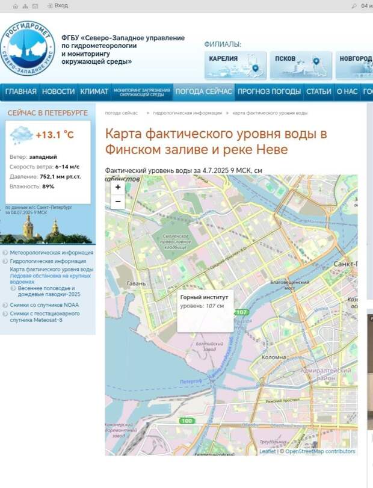This screenshot has width=373, height=488.
Task: Open Снимки со спутников NOAA link
Action: coord(44,305)
